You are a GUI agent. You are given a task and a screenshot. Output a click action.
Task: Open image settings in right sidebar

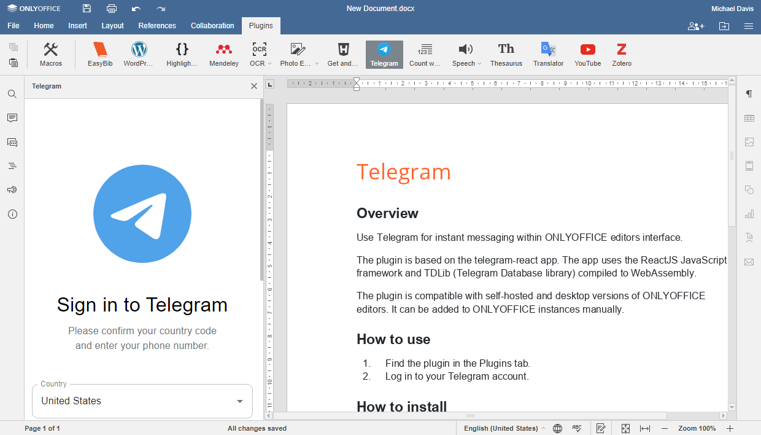[749, 142]
